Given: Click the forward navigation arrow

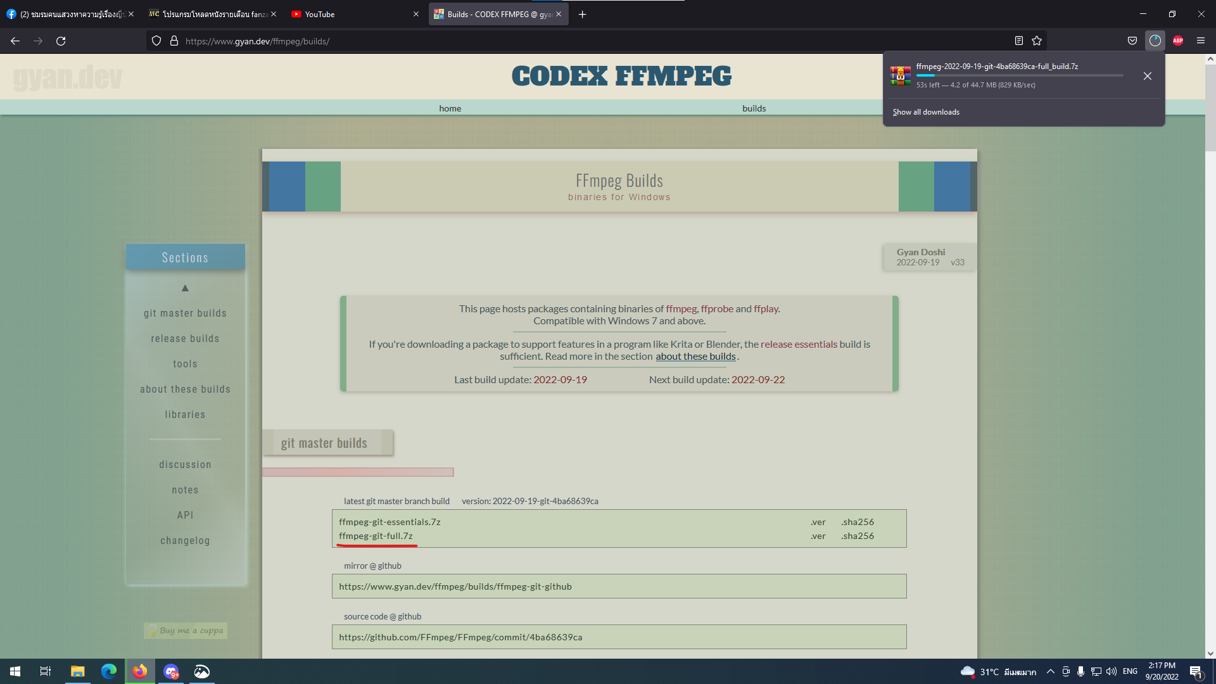Looking at the screenshot, I should pos(38,41).
